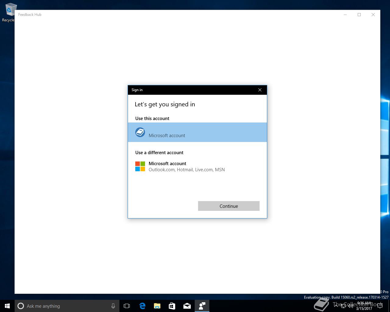The width and height of the screenshot is (390, 312).
Task: Maximize the Feedback Hub window
Action: (x=359, y=15)
